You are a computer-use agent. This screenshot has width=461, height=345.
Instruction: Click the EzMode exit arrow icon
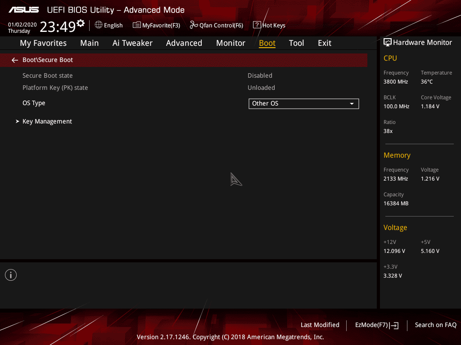click(394, 325)
